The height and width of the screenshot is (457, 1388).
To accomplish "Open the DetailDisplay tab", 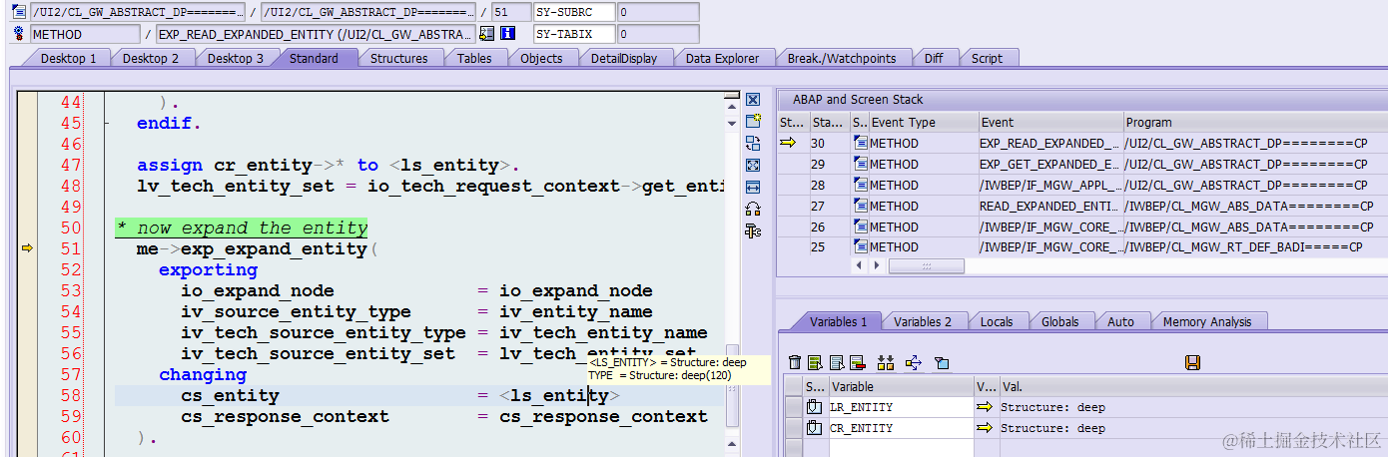I will 624,58.
